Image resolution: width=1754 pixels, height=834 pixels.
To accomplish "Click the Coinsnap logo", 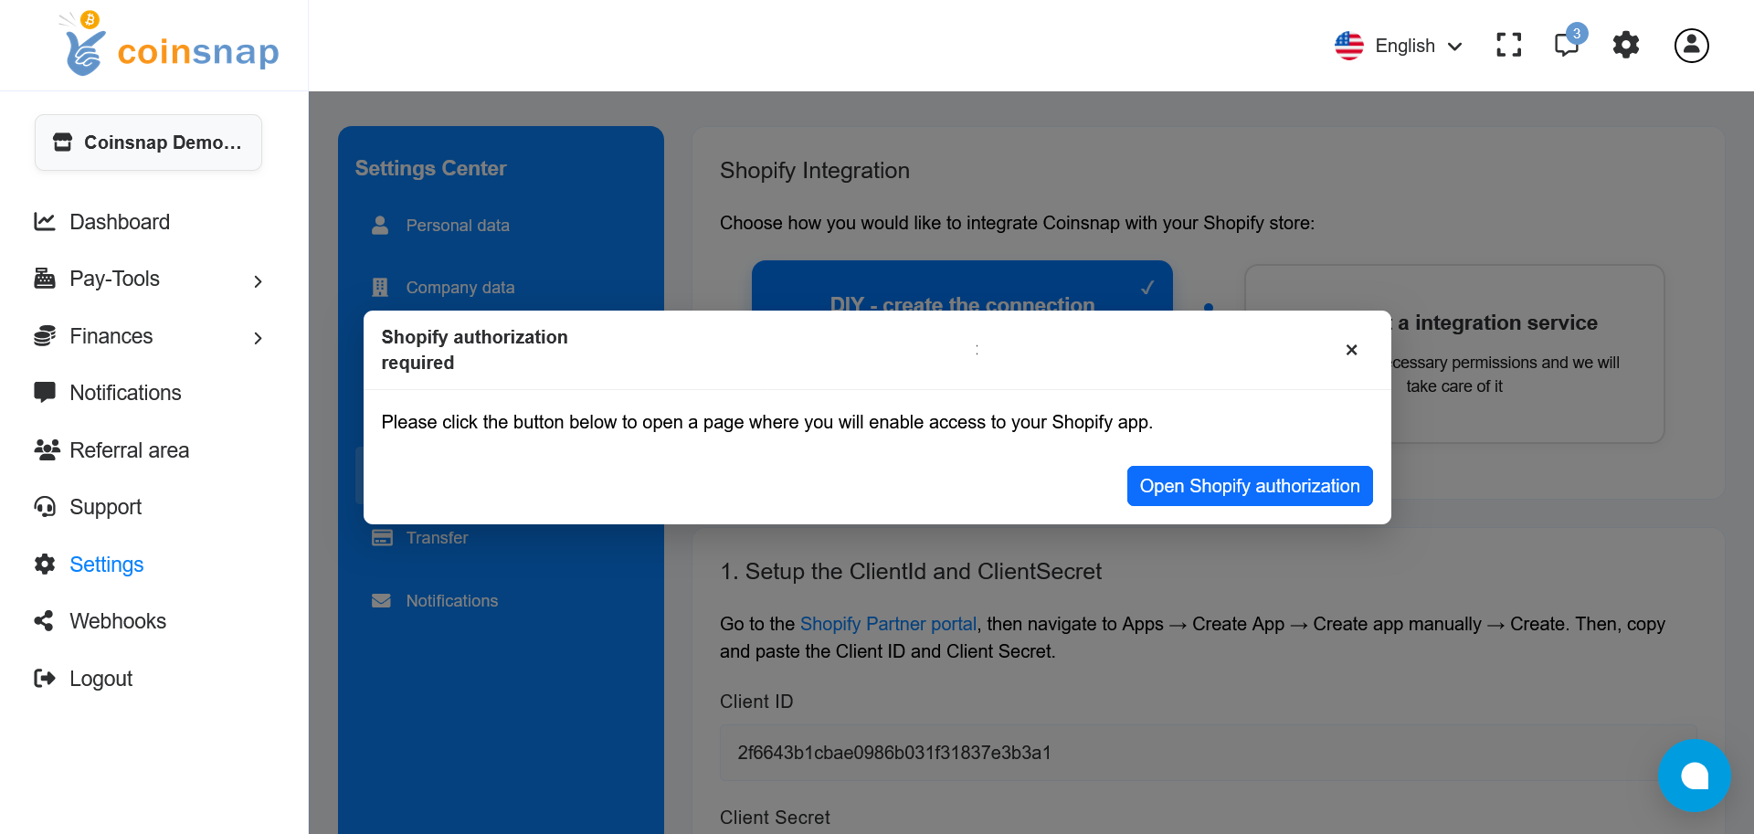I will [x=170, y=48].
